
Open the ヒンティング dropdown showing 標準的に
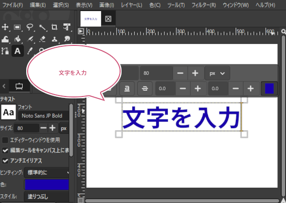(47, 172)
